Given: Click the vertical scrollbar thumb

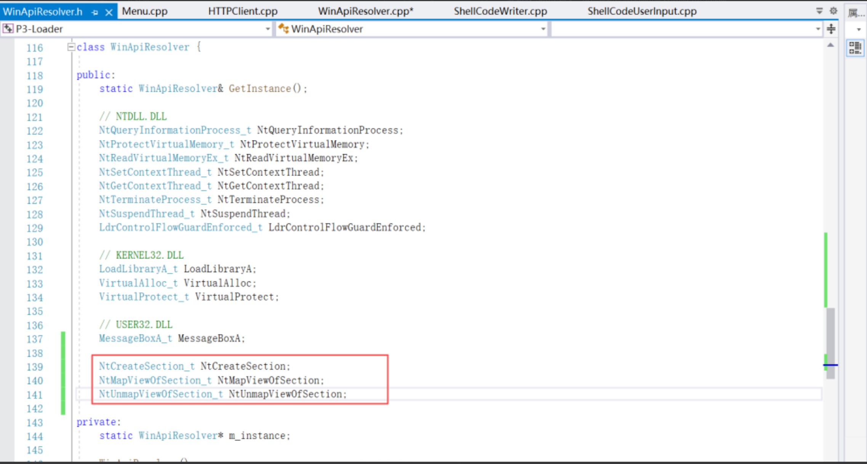Looking at the screenshot, I should (830, 343).
